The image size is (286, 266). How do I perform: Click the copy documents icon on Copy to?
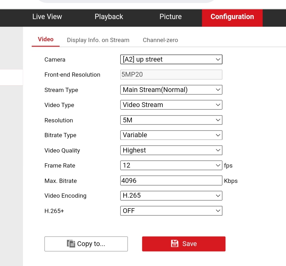click(x=71, y=244)
